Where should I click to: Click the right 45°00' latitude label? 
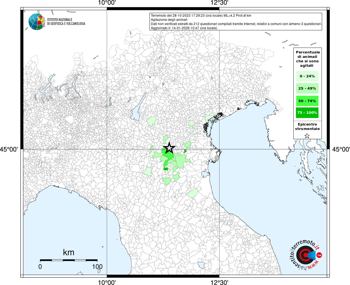pos(341,149)
